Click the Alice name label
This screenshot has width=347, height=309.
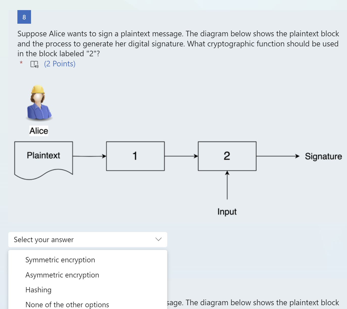(39, 131)
